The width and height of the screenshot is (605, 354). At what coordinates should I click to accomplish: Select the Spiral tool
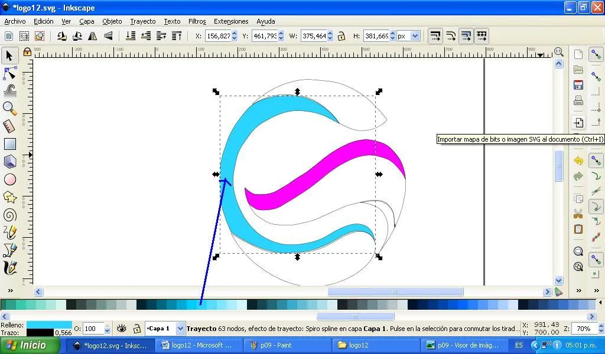click(9, 215)
